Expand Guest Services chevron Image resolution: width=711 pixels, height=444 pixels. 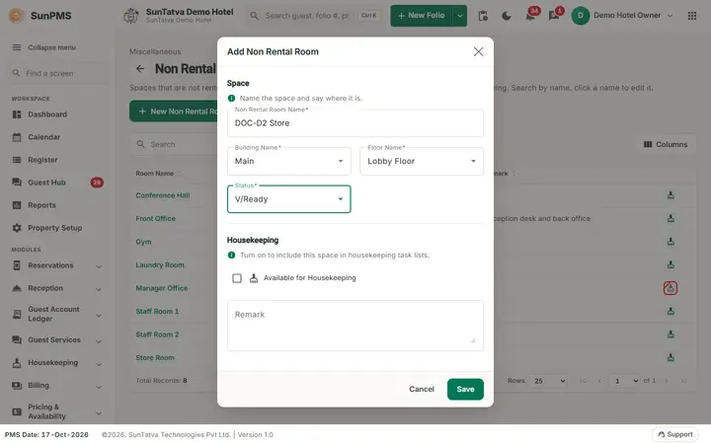click(99, 341)
